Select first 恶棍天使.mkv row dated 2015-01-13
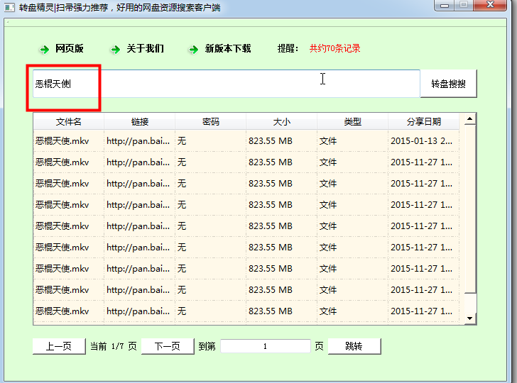The height and width of the screenshot is (383, 517). 69,141
